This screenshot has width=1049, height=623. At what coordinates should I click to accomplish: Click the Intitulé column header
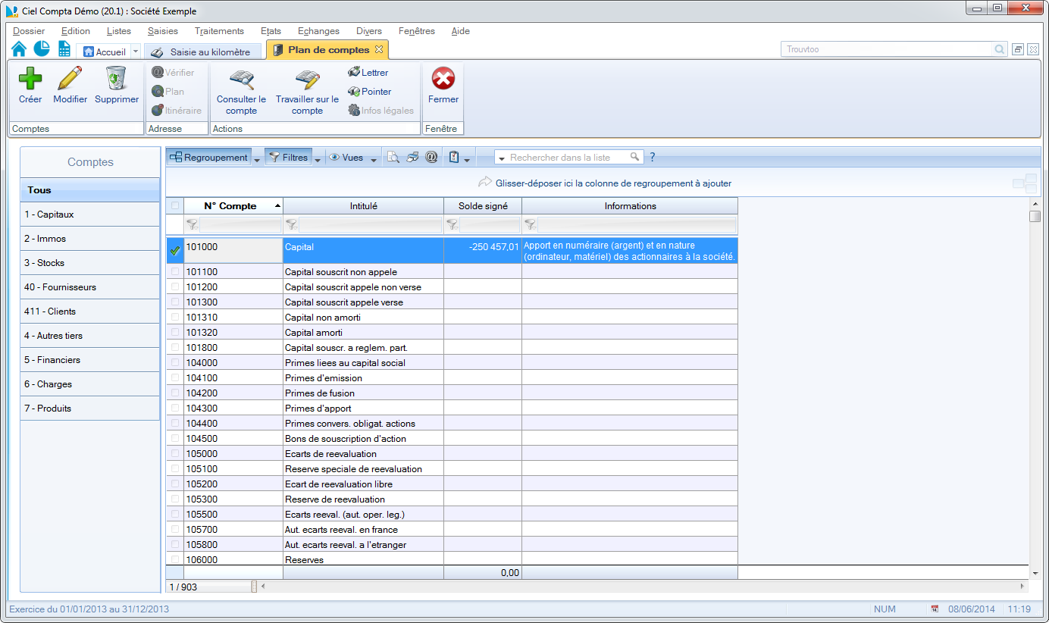(x=363, y=206)
